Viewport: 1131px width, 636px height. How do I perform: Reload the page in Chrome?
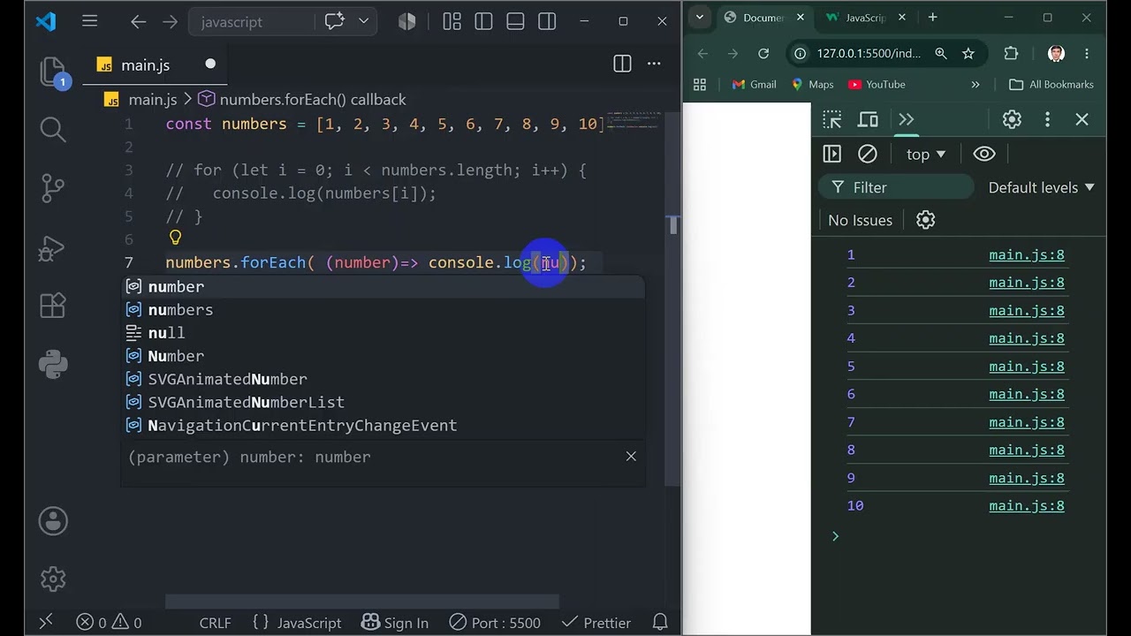point(763,54)
